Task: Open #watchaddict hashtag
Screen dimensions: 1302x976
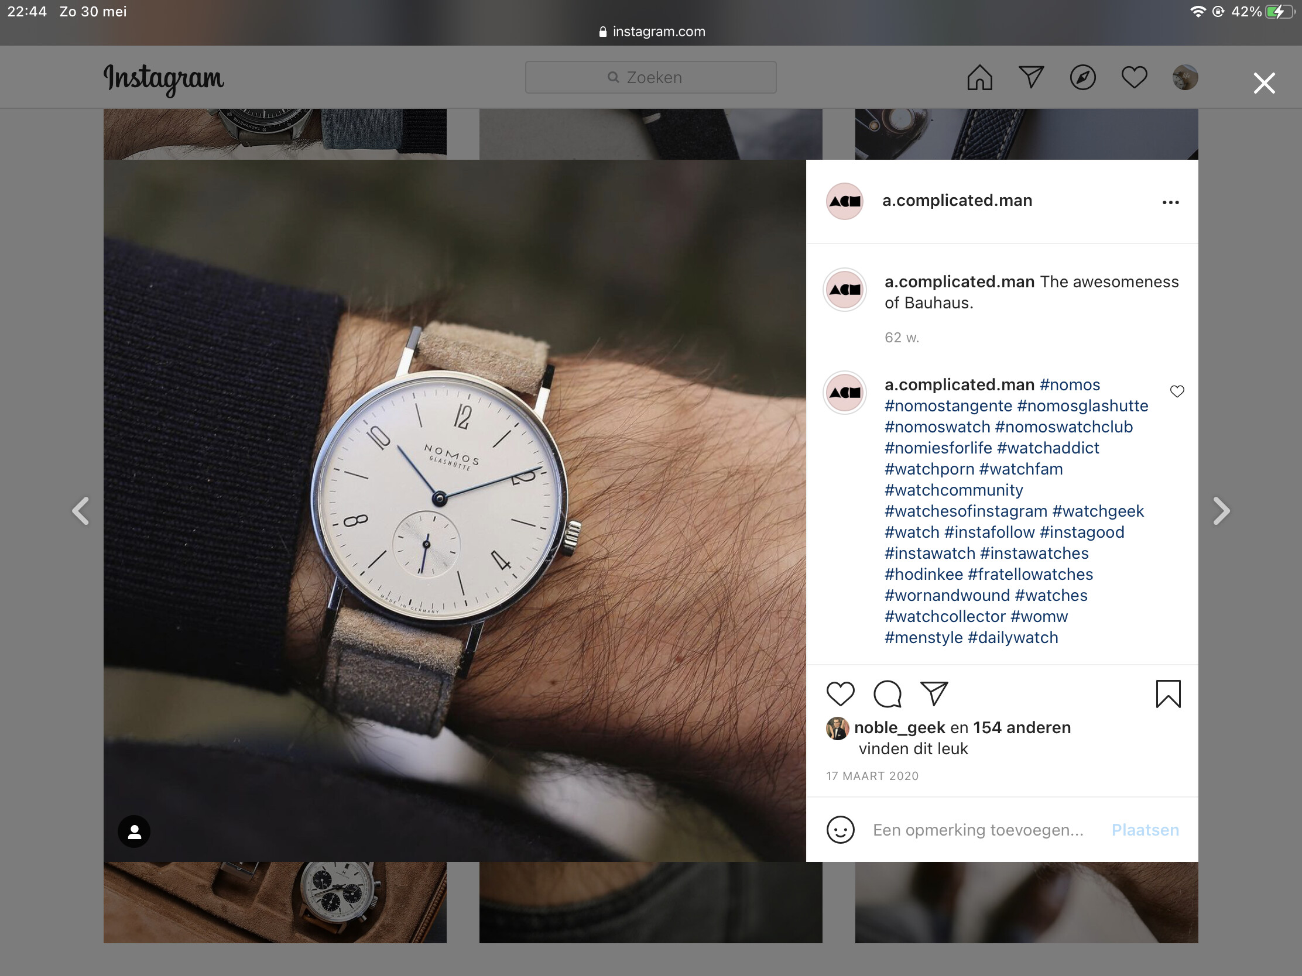Action: point(1048,448)
